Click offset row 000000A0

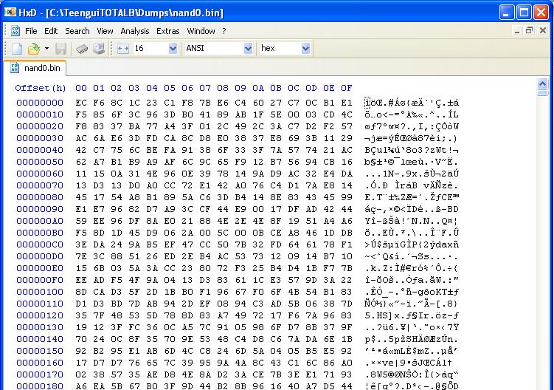pyautogui.click(x=40, y=221)
